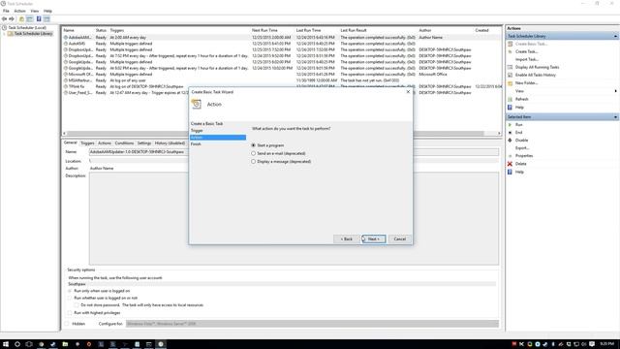
Task: Click the task list right scroll arrow
Action: tap(500, 134)
